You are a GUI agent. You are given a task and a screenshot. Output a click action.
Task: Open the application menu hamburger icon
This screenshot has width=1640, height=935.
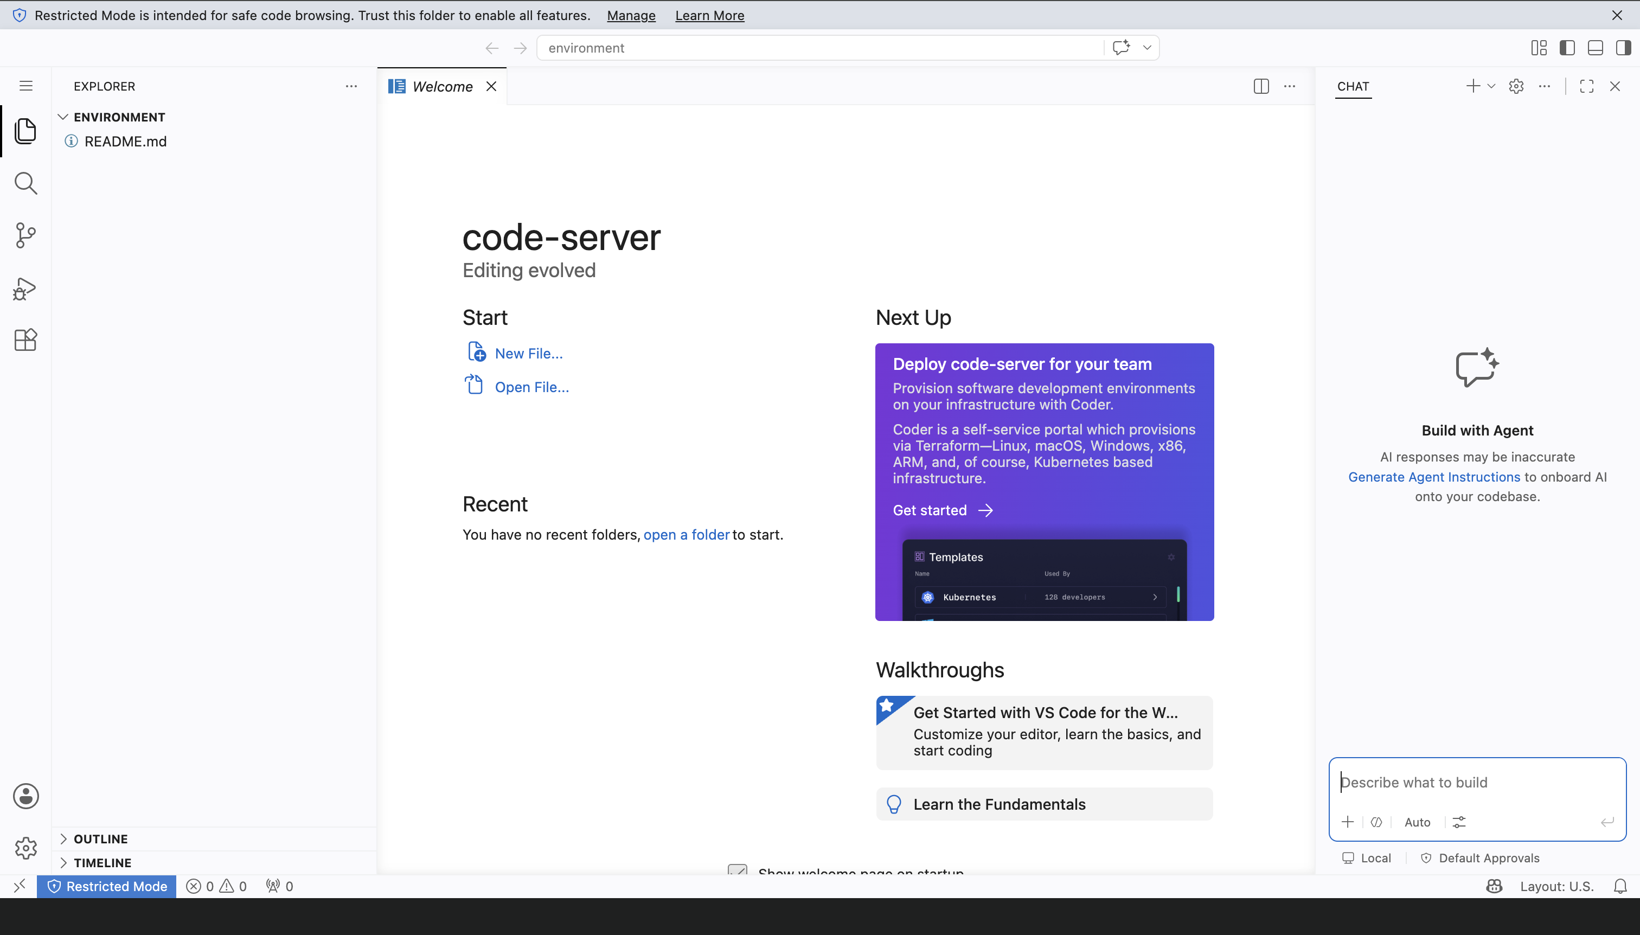[25, 86]
